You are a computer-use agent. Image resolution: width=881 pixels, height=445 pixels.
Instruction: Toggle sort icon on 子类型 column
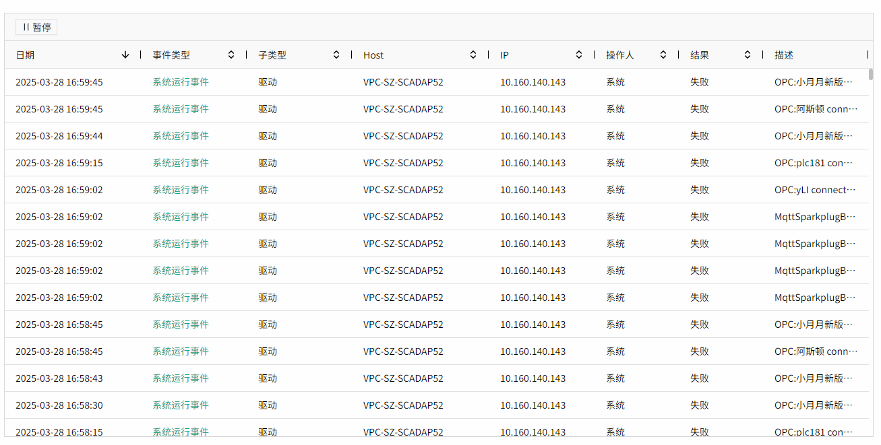[x=336, y=55]
